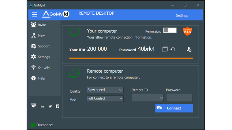This screenshot has width=232, height=130.
Task: Open Settings link in header
Action: click(x=182, y=16)
